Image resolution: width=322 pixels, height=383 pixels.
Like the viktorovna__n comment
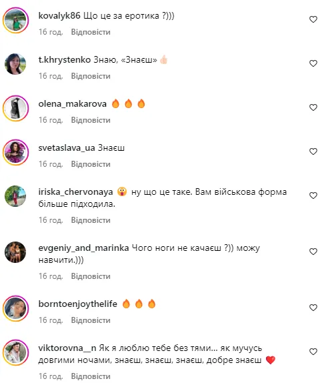click(x=313, y=352)
